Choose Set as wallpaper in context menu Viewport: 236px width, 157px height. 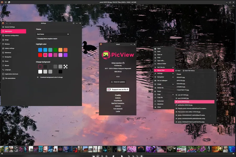(164, 81)
